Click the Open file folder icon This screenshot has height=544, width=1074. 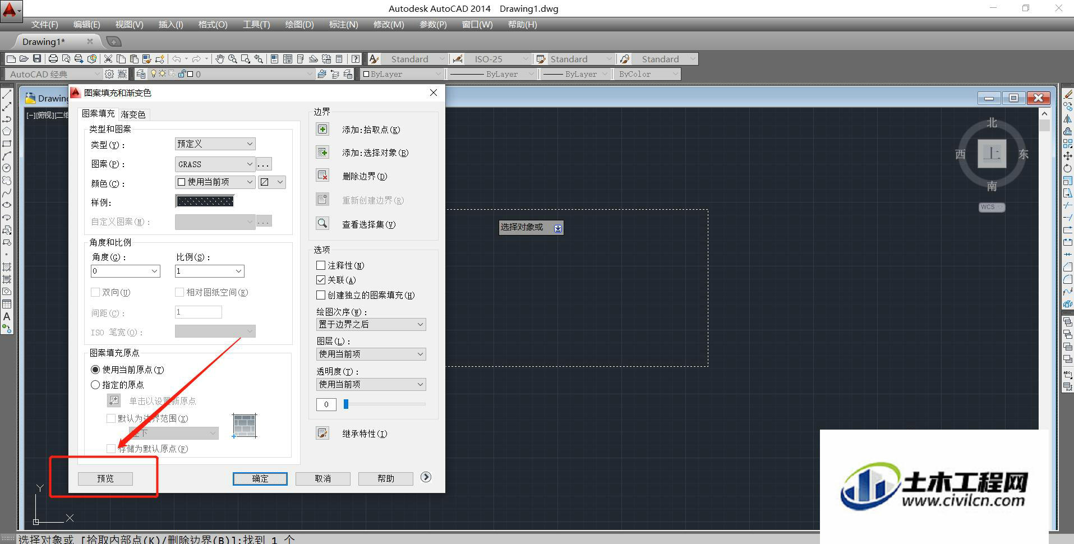[24, 59]
